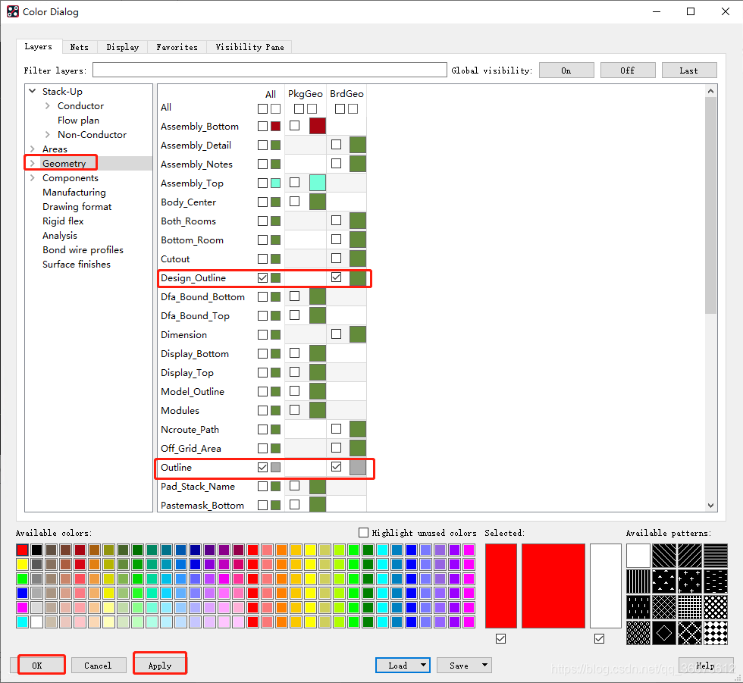The width and height of the screenshot is (743, 683).
Task: Click the layer list vertical scrollbar thumb
Action: pos(710,205)
